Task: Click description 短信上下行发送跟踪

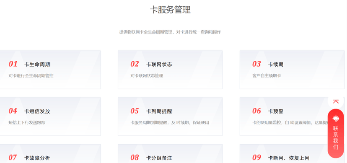Action: coord(27,122)
